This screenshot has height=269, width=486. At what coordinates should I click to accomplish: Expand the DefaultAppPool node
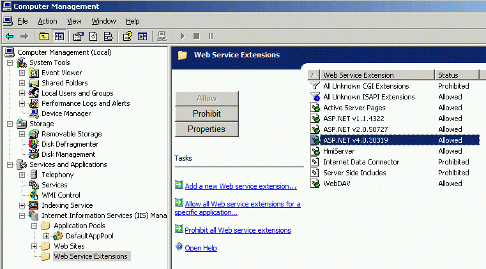click(x=46, y=236)
